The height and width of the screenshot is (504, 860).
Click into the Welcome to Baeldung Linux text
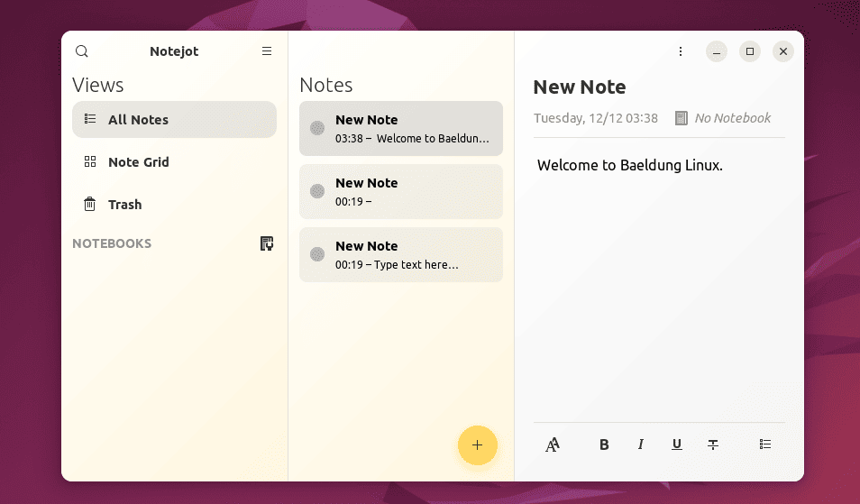(x=629, y=165)
